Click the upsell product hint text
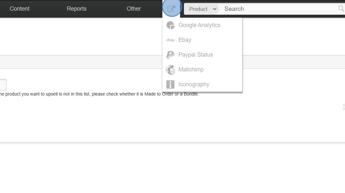The width and height of the screenshot is (345, 193). [x=99, y=94]
